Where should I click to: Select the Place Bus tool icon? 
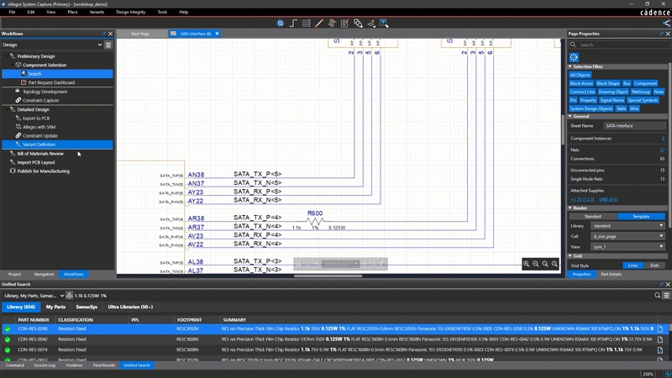pos(306,24)
